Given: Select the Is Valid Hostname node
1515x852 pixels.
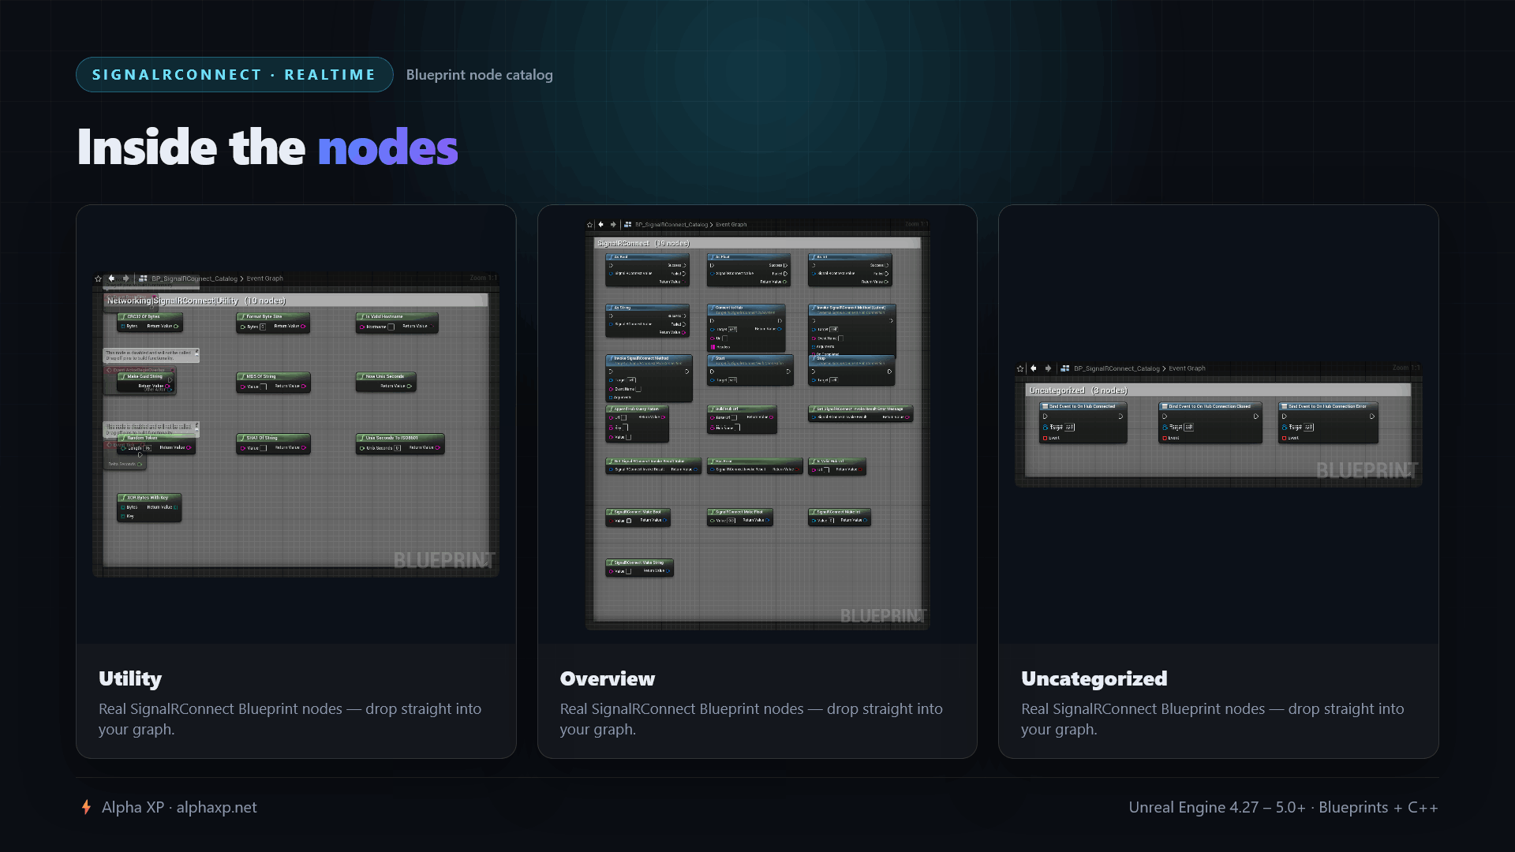Looking at the screenshot, I should point(397,321).
